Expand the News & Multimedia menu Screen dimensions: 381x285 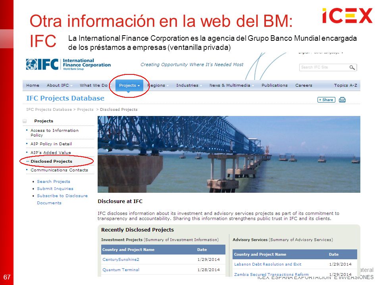(x=231, y=85)
